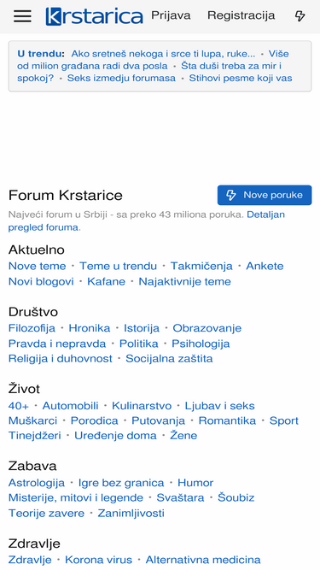Visit Religija i duhovnost forum

[61, 359]
